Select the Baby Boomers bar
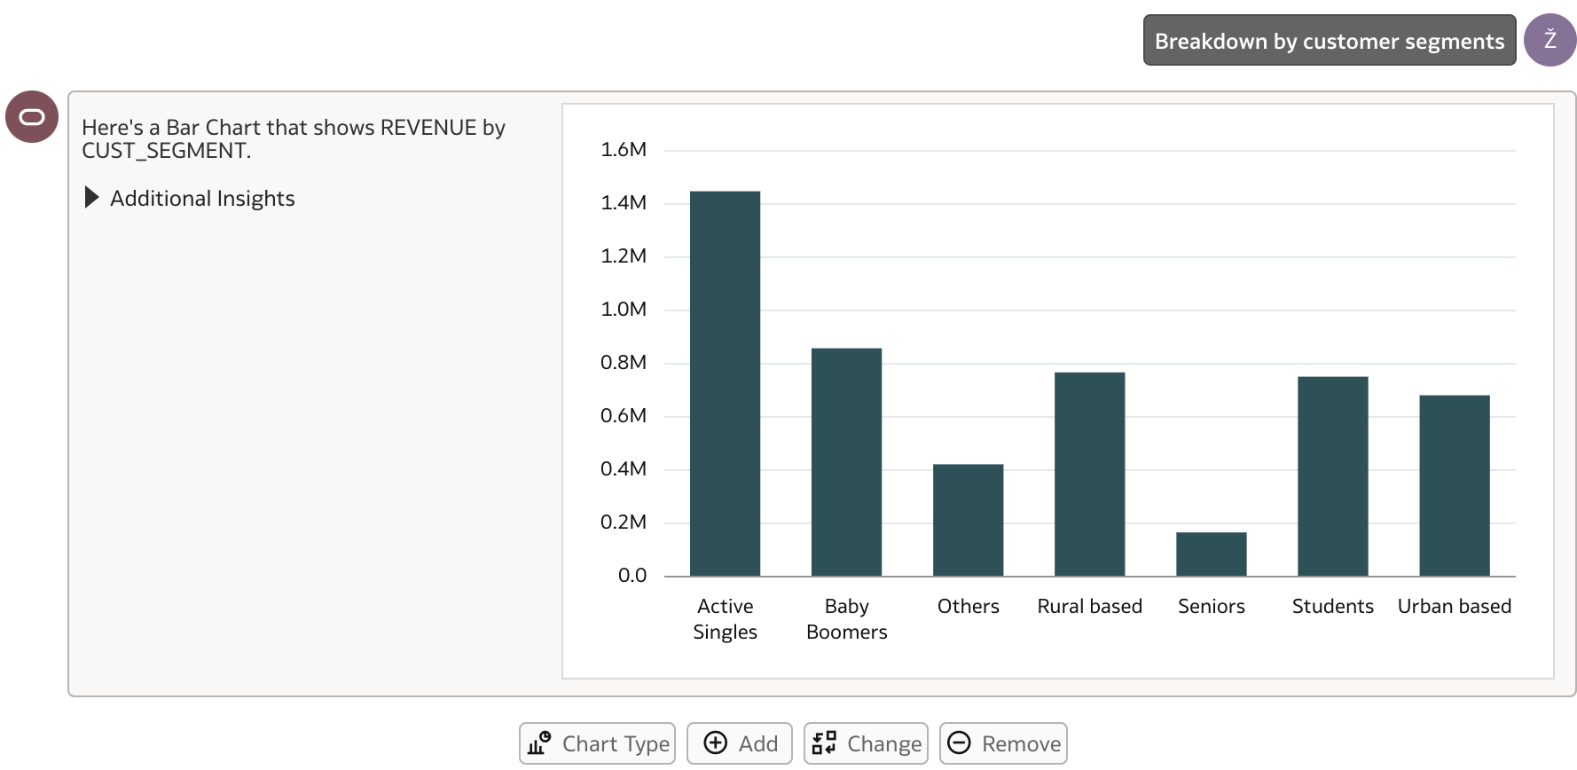 coord(846,462)
